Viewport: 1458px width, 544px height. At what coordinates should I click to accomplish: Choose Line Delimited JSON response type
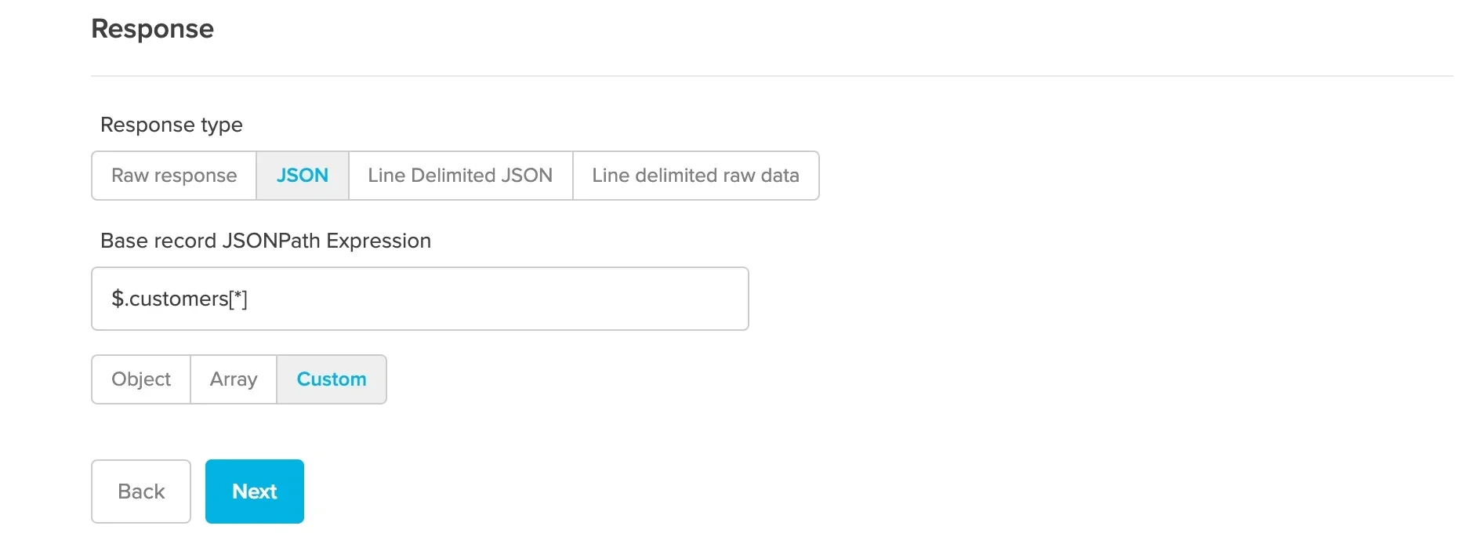click(459, 176)
